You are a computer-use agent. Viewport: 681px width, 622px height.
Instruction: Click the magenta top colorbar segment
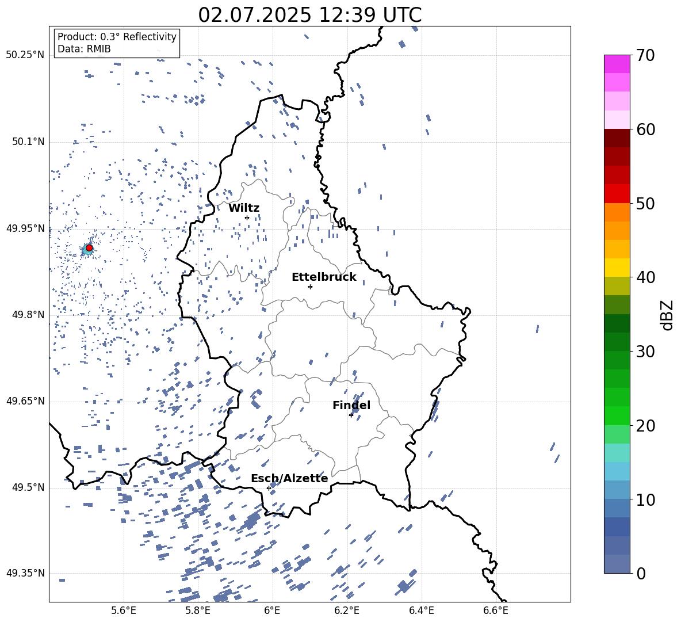pyautogui.click(x=617, y=64)
